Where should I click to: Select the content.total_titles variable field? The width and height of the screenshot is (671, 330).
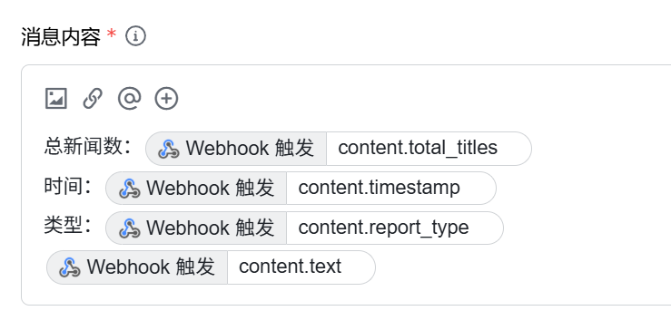point(429,149)
